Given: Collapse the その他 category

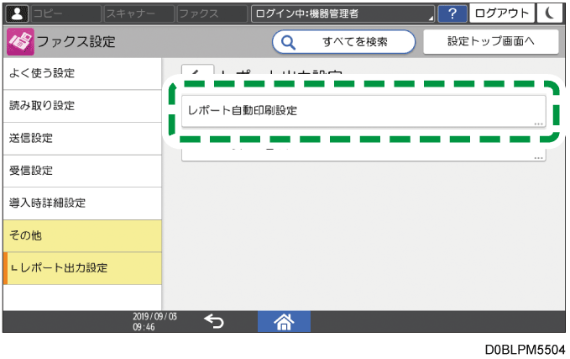Looking at the screenshot, I should coord(82,235).
